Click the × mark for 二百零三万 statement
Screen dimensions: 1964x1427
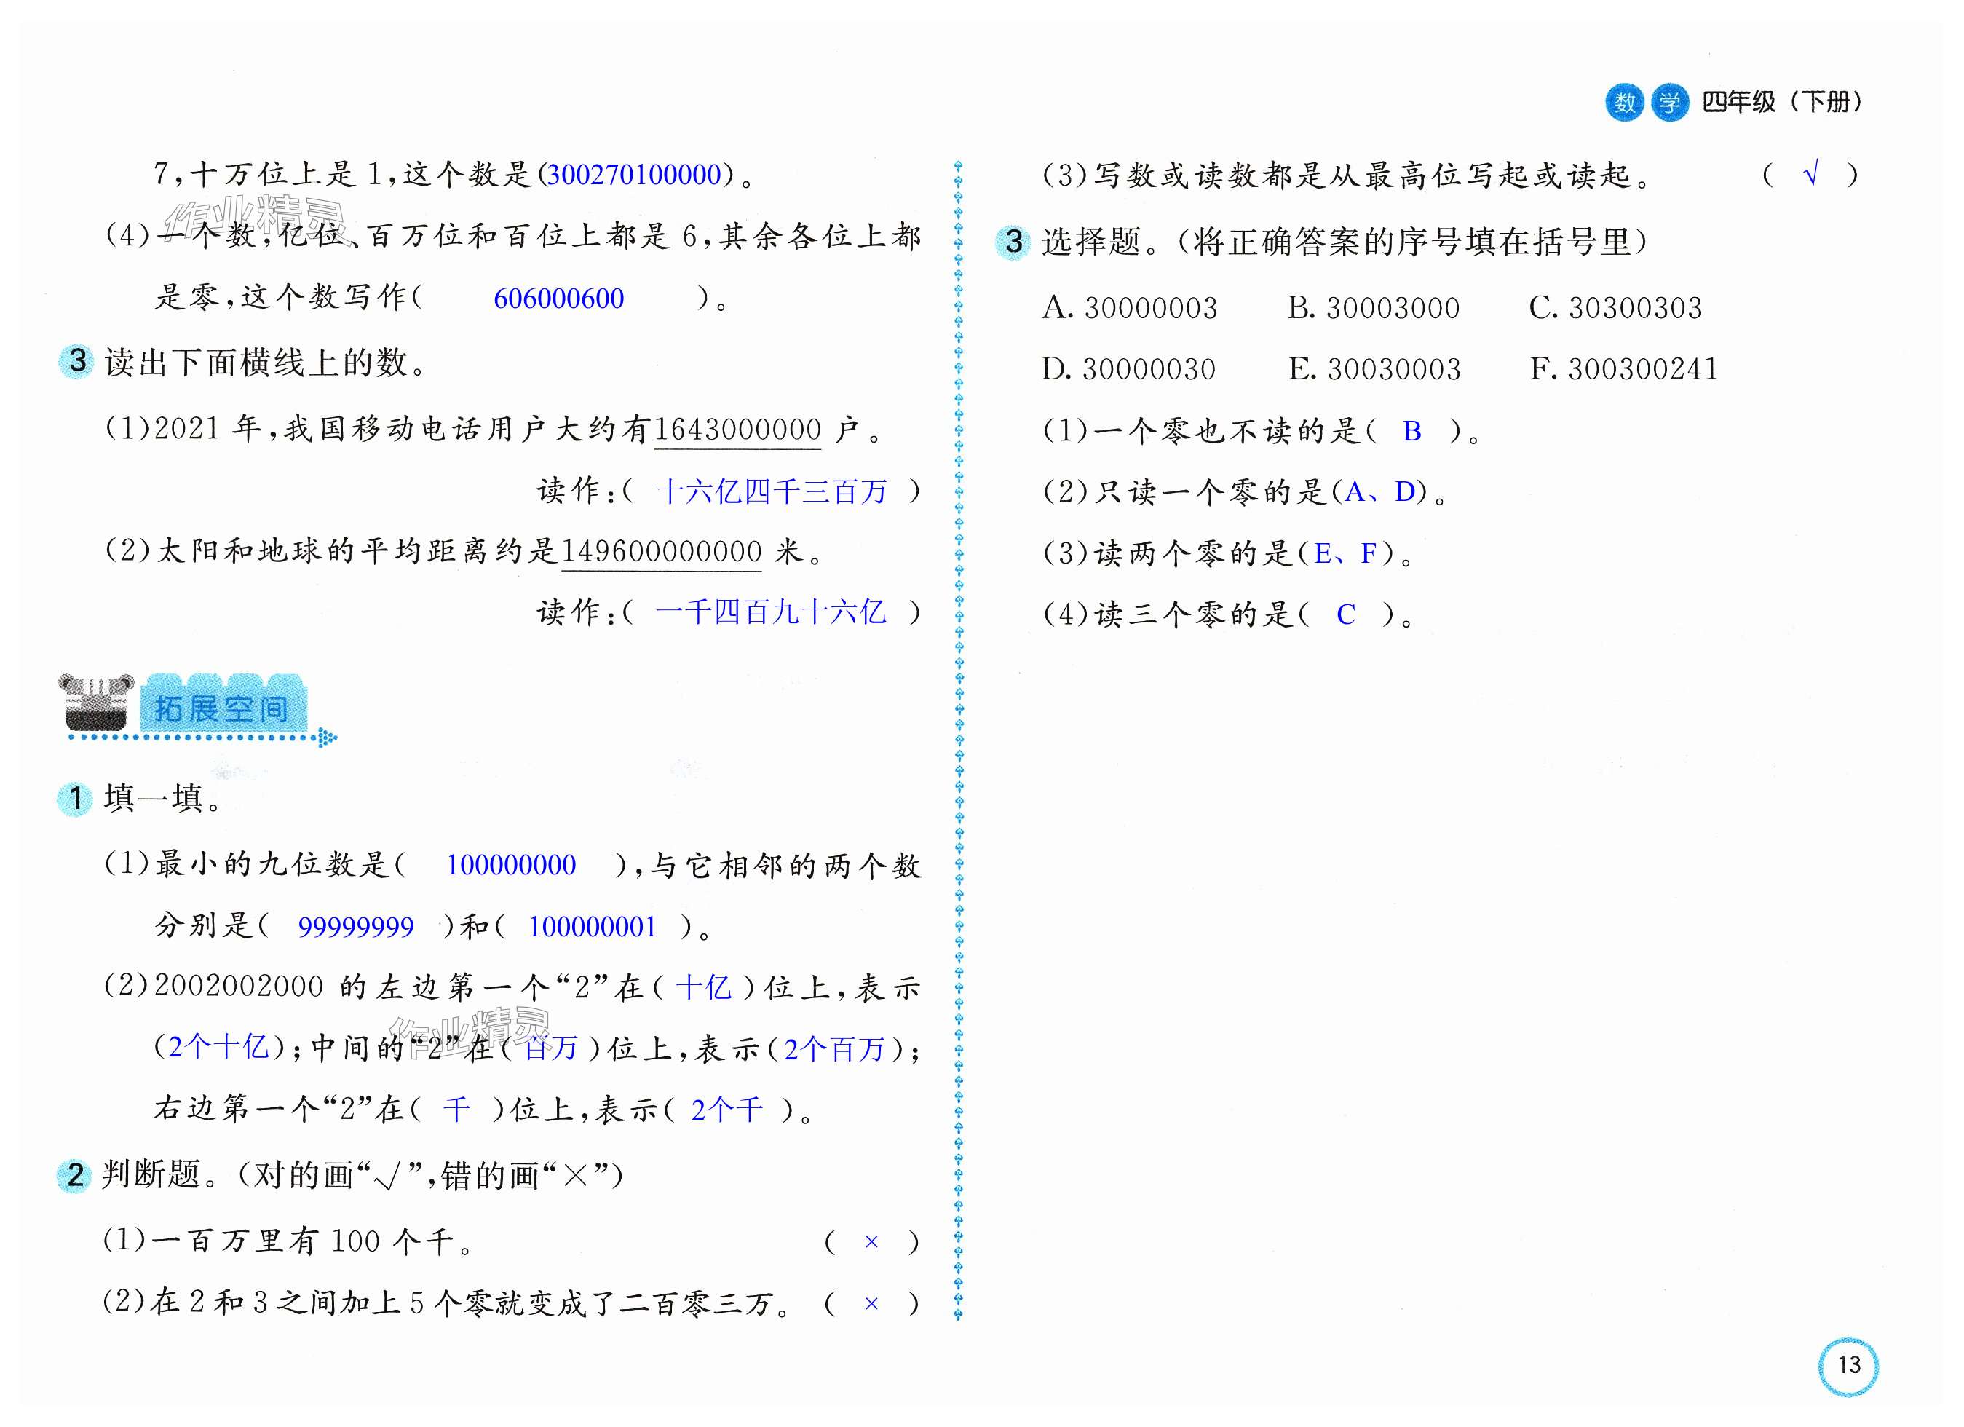tap(871, 1303)
